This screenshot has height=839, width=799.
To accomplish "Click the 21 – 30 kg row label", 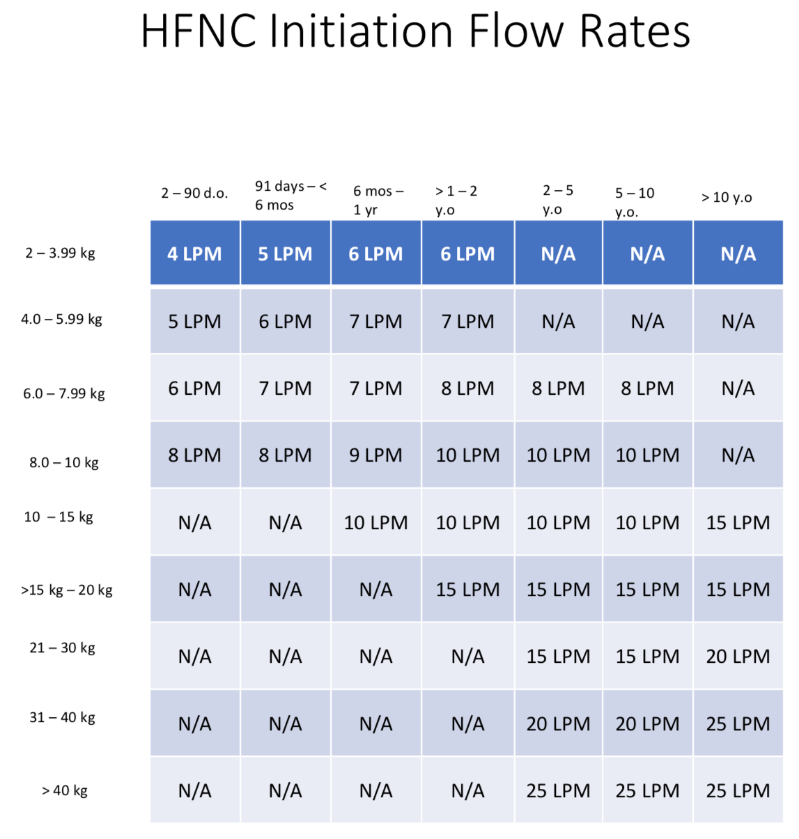I will [x=62, y=648].
